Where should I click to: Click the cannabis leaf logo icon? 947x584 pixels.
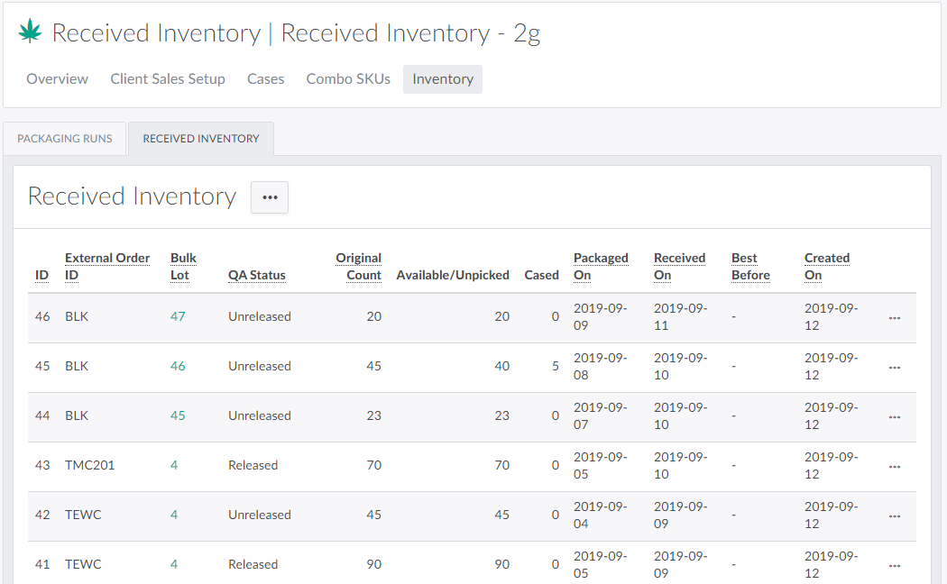point(31,32)
